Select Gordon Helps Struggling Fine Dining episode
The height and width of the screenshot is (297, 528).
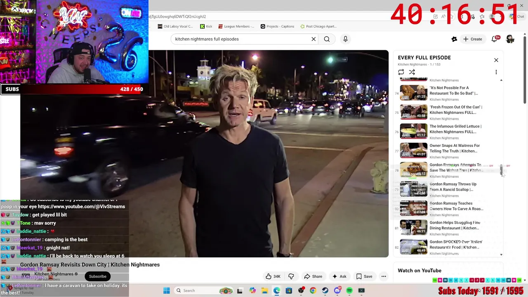coord(448,228)
